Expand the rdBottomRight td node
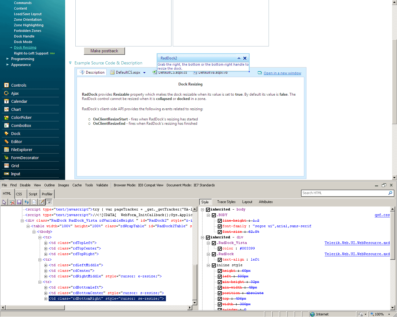Screen dimensions: 397x317 point(46,299)
